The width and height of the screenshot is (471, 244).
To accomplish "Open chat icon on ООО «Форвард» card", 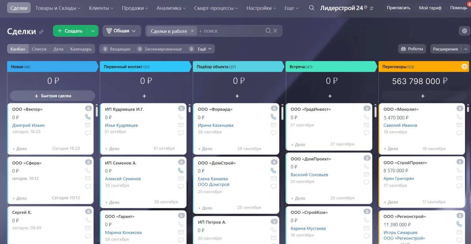I will pos(274,133).
